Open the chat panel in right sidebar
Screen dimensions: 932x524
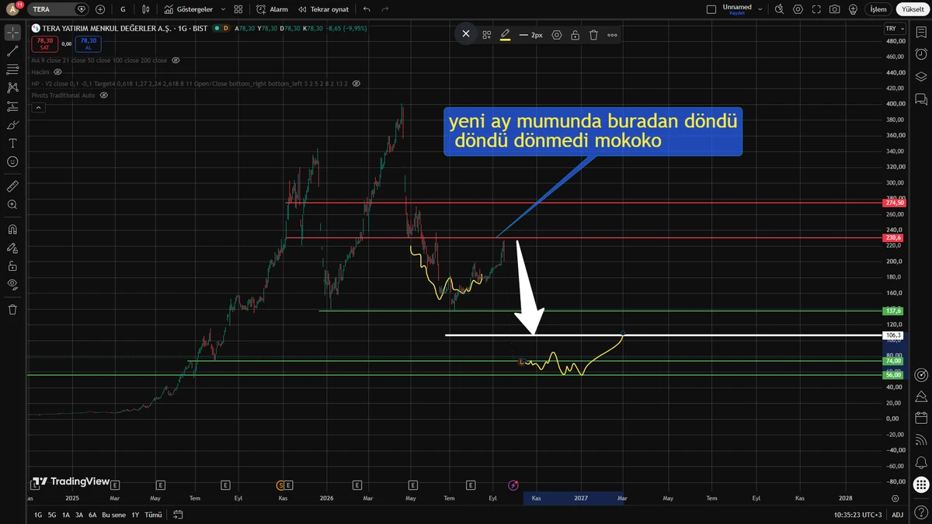pos(921,99)
